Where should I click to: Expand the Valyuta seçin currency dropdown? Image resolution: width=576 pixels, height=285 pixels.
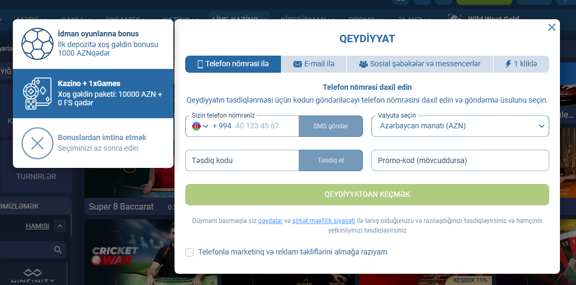point(460,126)
